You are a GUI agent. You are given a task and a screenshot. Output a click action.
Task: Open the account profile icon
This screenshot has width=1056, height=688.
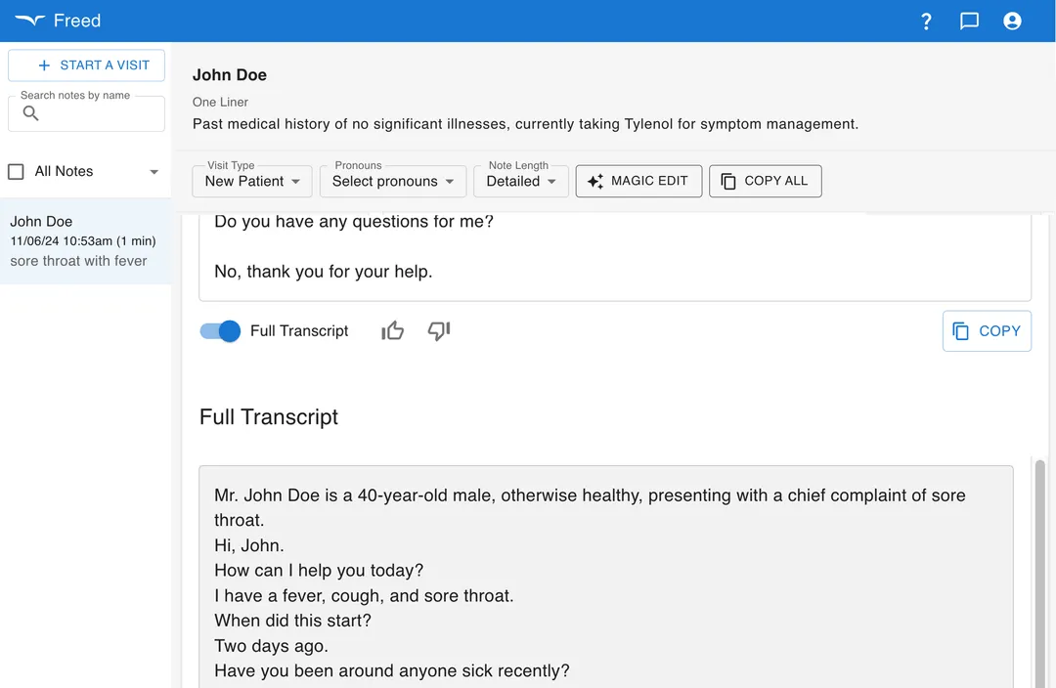1012,21
